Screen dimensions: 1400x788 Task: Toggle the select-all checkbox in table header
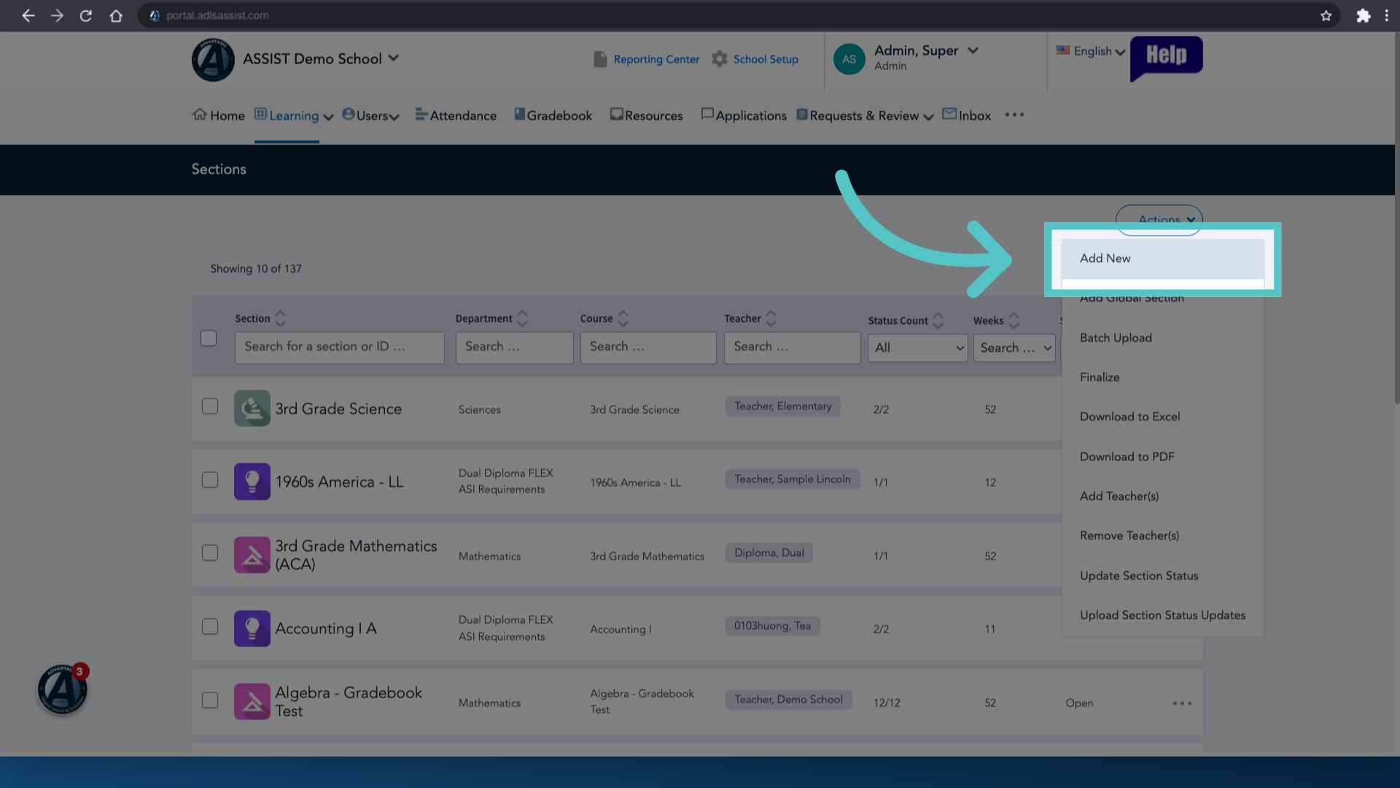[x=209, y=339]
